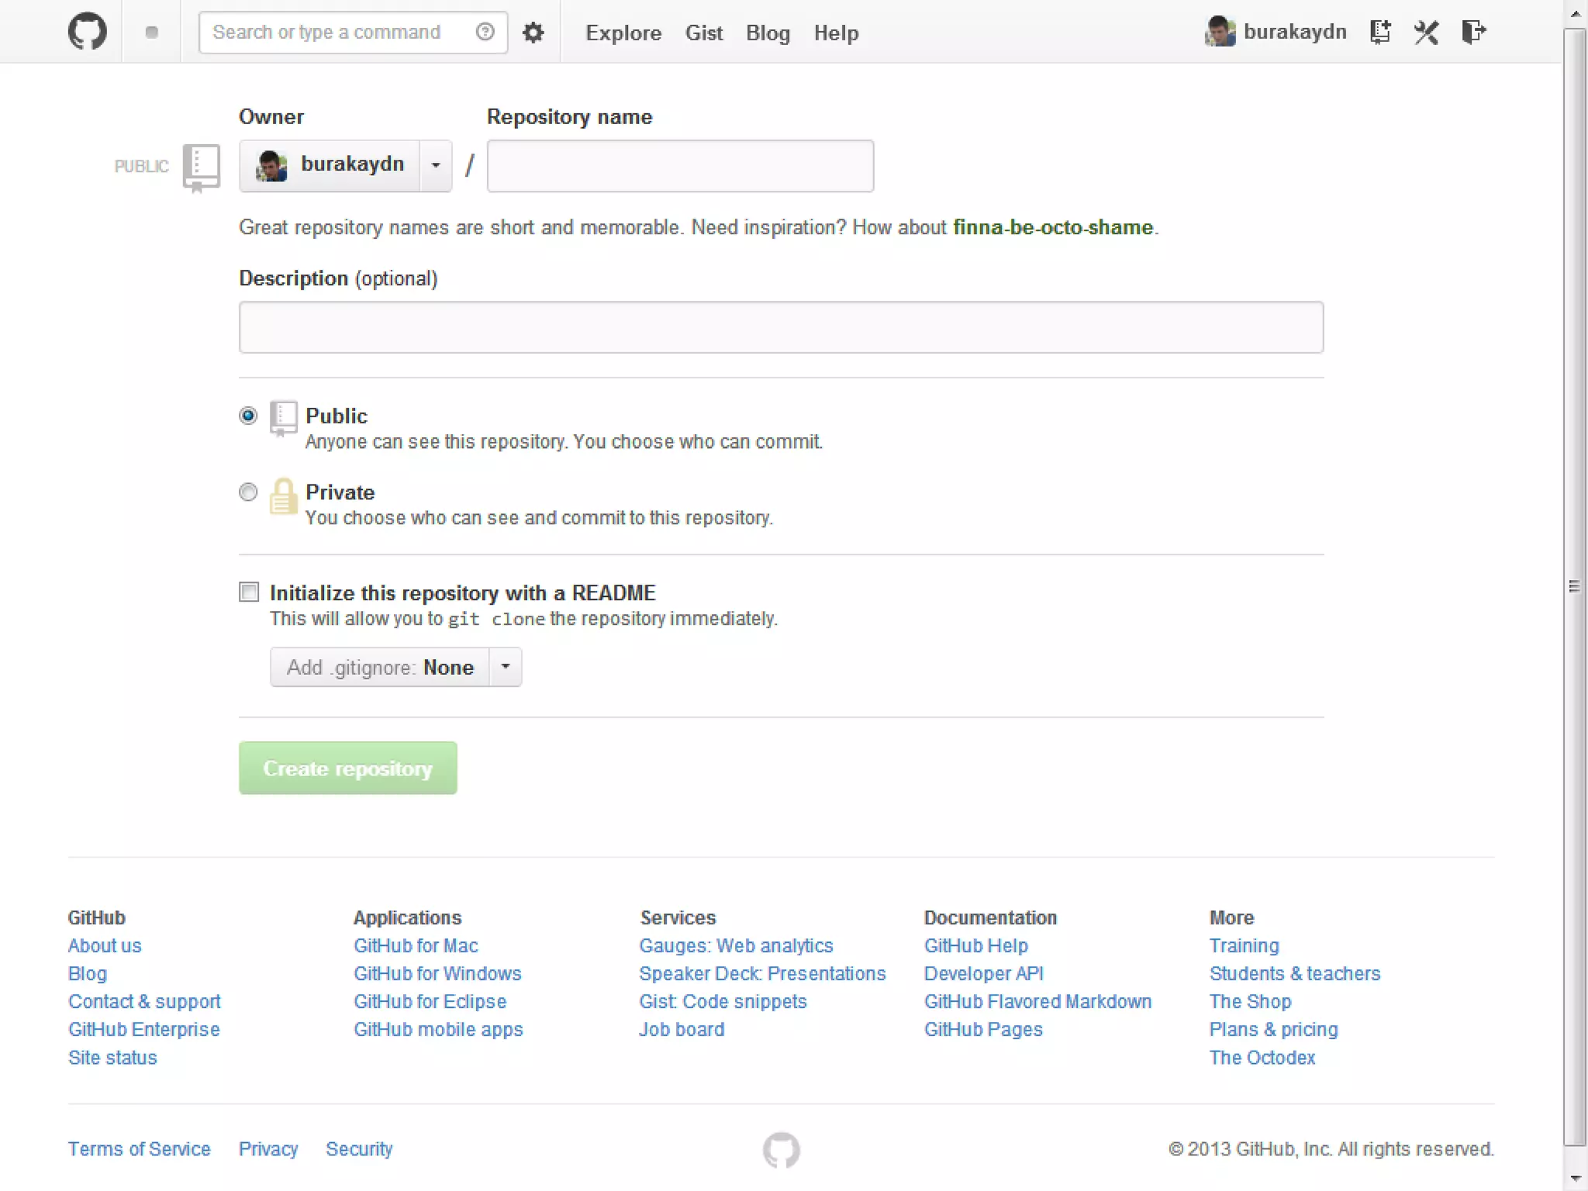Open the Owner burakaydn dropdown
Screen dimensions: 1588x1191
[x=346, y=165]
